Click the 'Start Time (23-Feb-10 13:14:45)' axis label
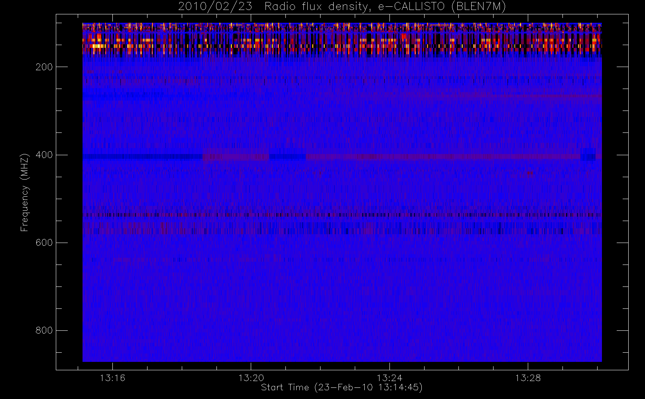Screen dimensions: 645x399 pyautogui.click(x=342, y=387)
